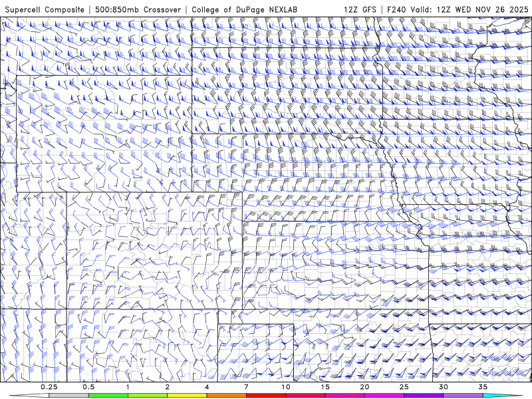Image resolution: width=532 pixels, height=399 pixels.
Task: Click the "500:850mb Crossover" header label
Action: coord(138,10)
